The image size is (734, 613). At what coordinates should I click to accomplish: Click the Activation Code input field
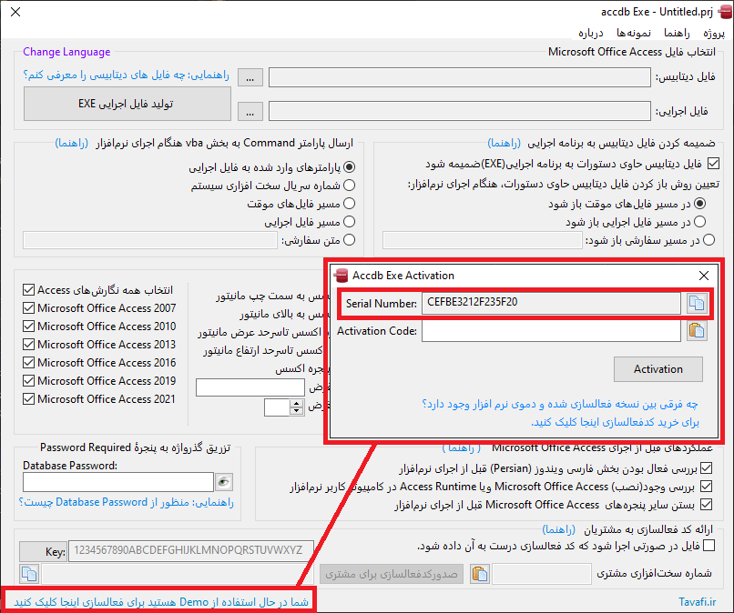pos(551,331)
